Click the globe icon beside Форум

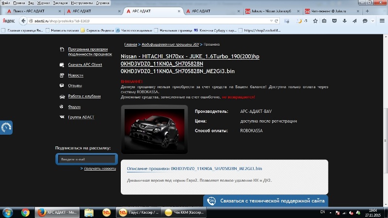click(62, 107)
